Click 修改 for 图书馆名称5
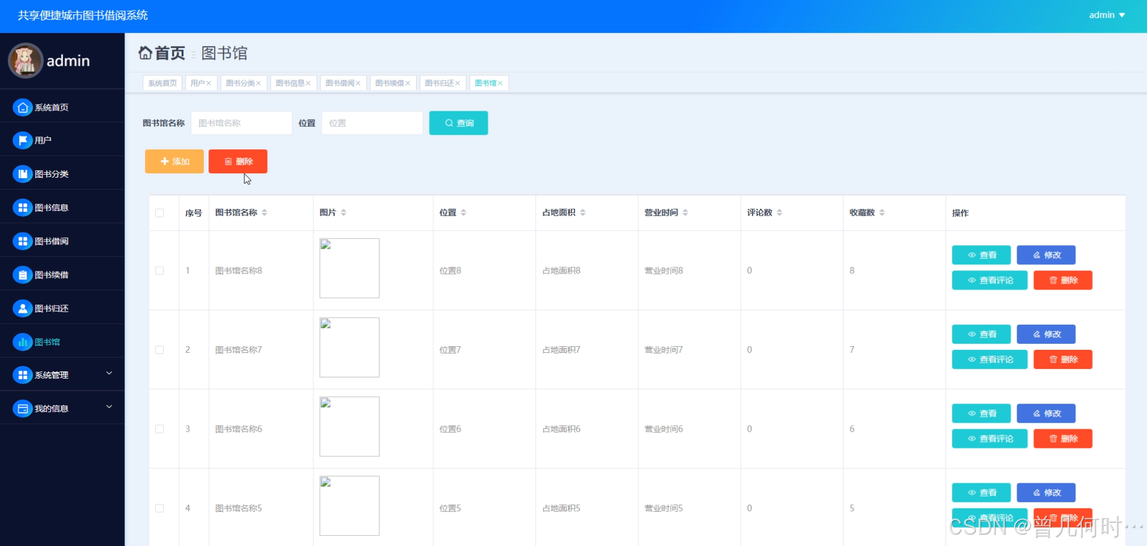 1046,493
